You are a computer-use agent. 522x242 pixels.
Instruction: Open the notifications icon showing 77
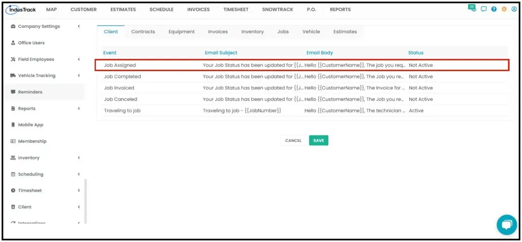pyautogui.click(x=472, y=8)
